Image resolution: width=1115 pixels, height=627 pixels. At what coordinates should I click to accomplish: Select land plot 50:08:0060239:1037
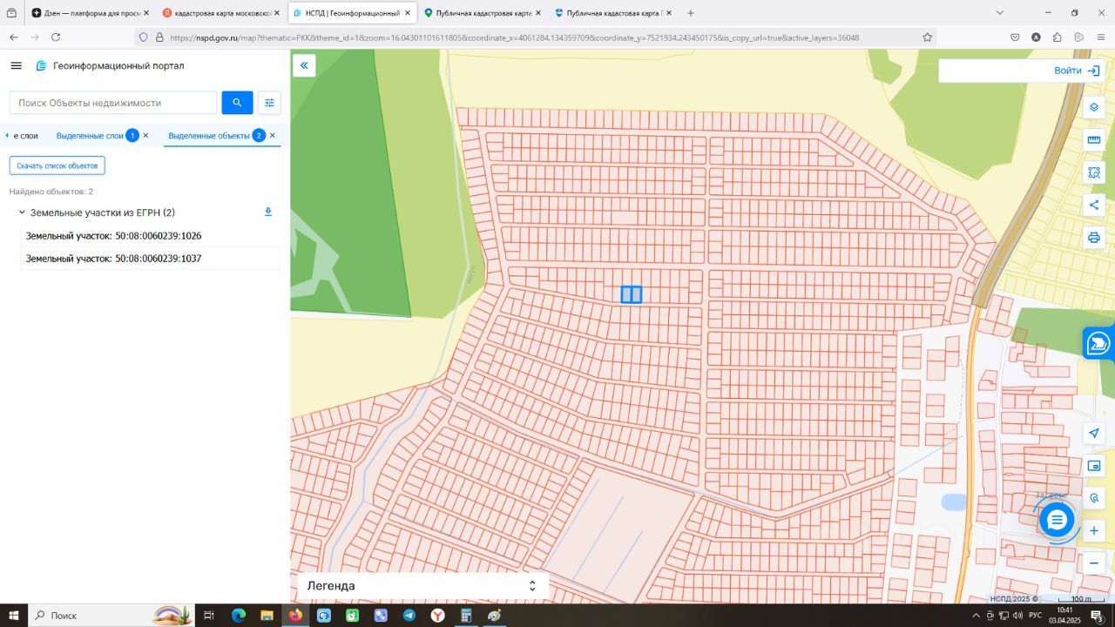[x=114, y=259]
